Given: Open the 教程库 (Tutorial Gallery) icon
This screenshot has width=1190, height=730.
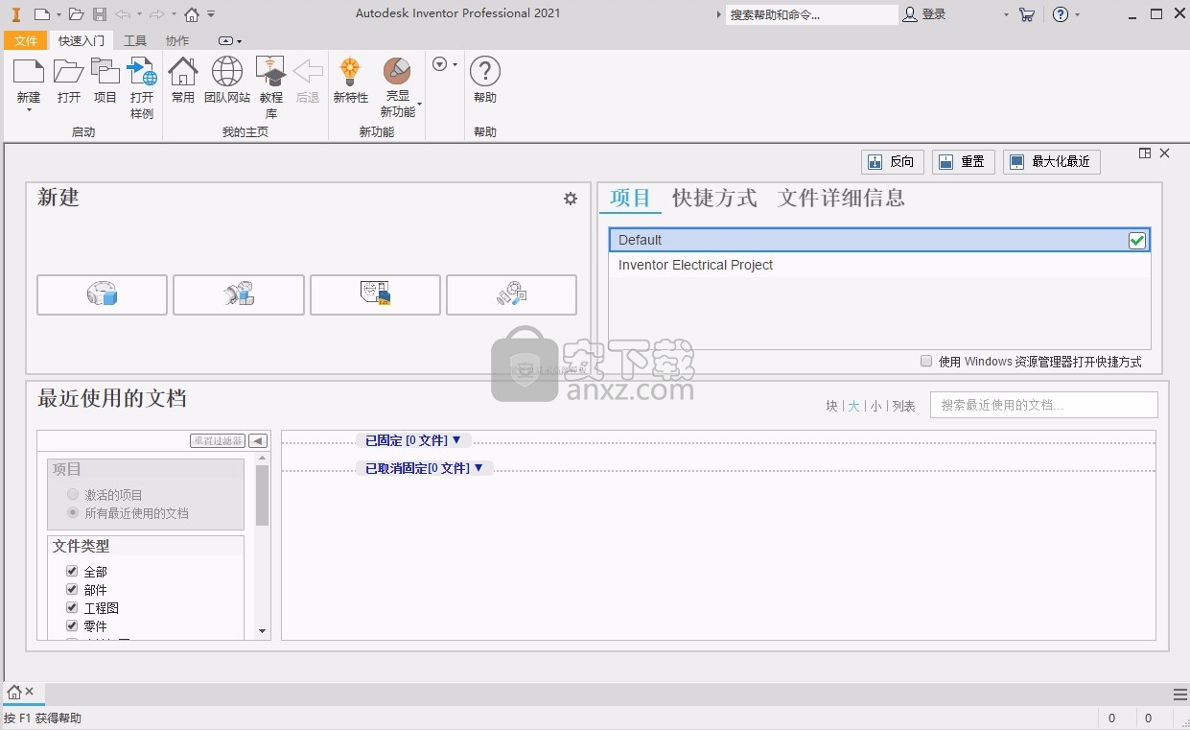Looking at the screenshot, I should [x=271, y=72].
